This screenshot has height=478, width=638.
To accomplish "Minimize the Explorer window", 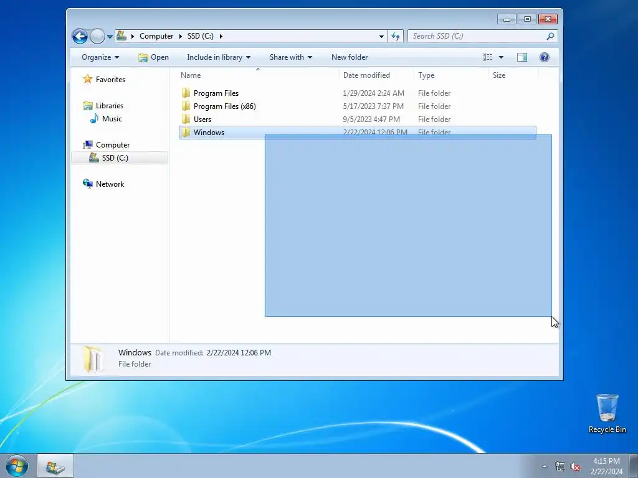I will [x=507, y=19].
